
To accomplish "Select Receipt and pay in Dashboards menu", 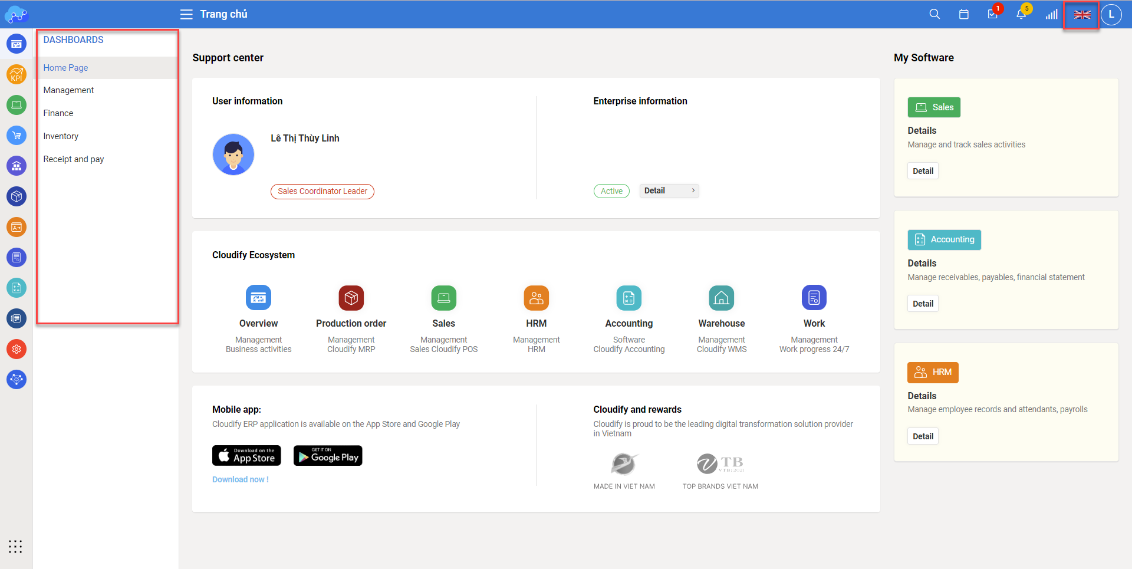I will (x=107, y=159).
